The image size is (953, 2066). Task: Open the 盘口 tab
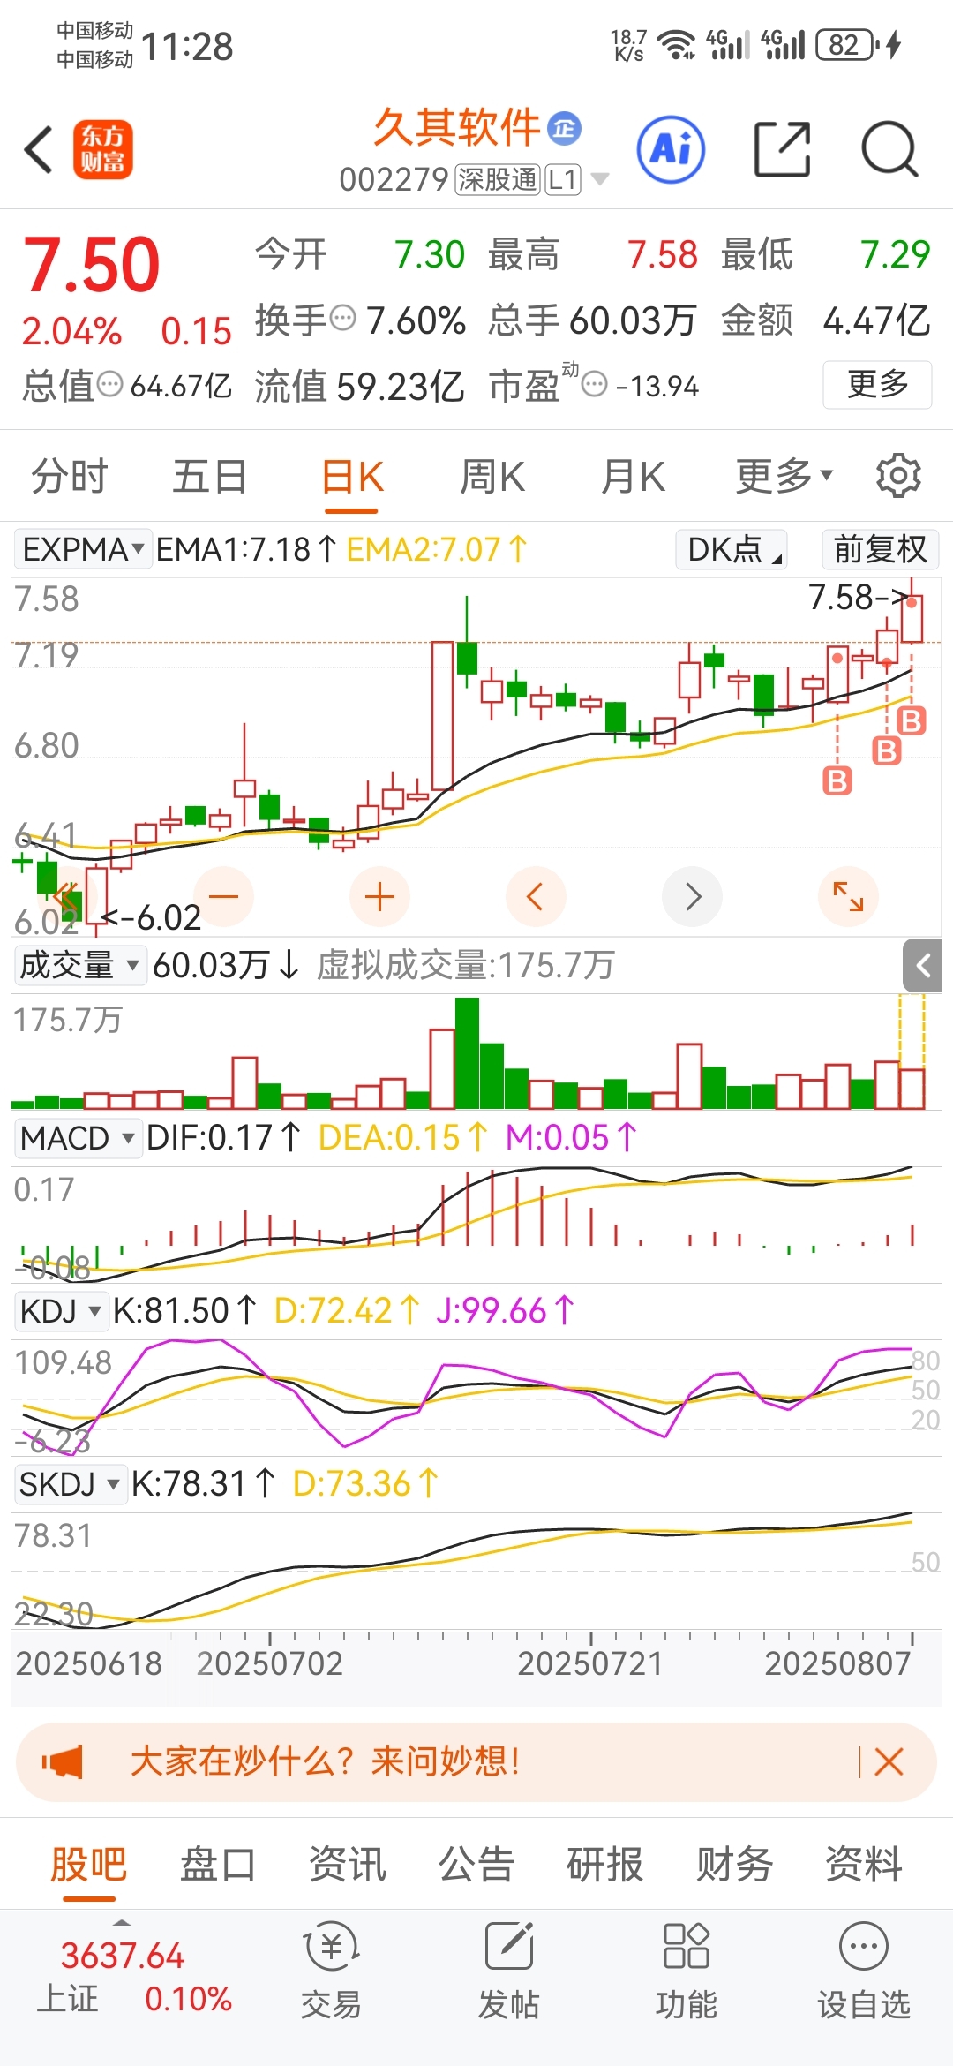click(218, 1865)
